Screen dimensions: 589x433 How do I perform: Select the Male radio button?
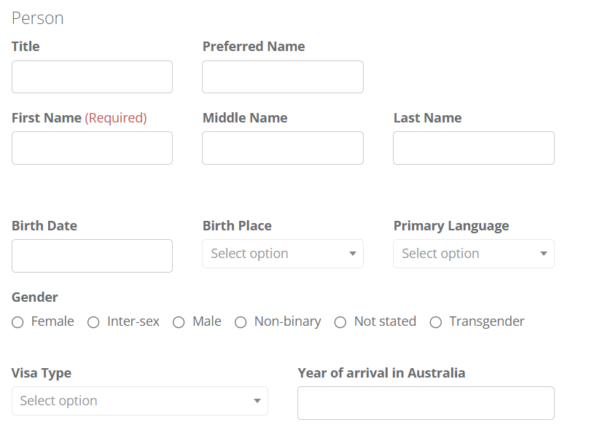179,322
